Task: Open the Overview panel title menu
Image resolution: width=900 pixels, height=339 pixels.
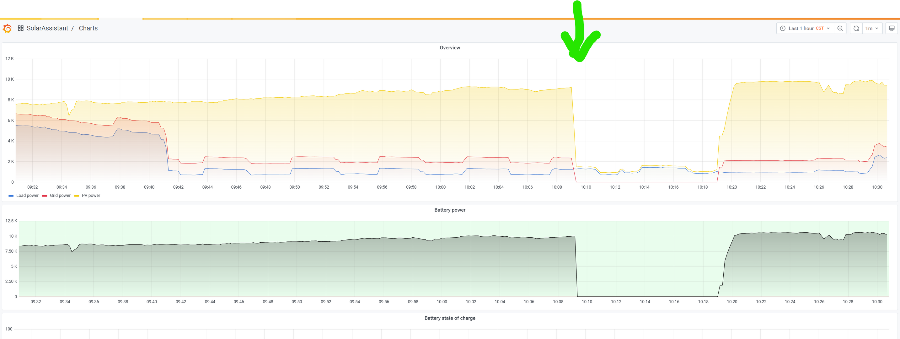Action: pos(450,47)
